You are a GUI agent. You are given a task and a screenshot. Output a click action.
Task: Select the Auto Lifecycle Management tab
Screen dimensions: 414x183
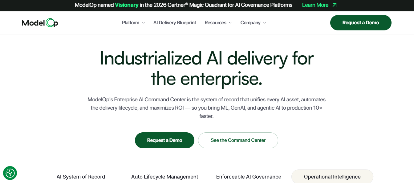pyautogui.click(x=165, y=177)
